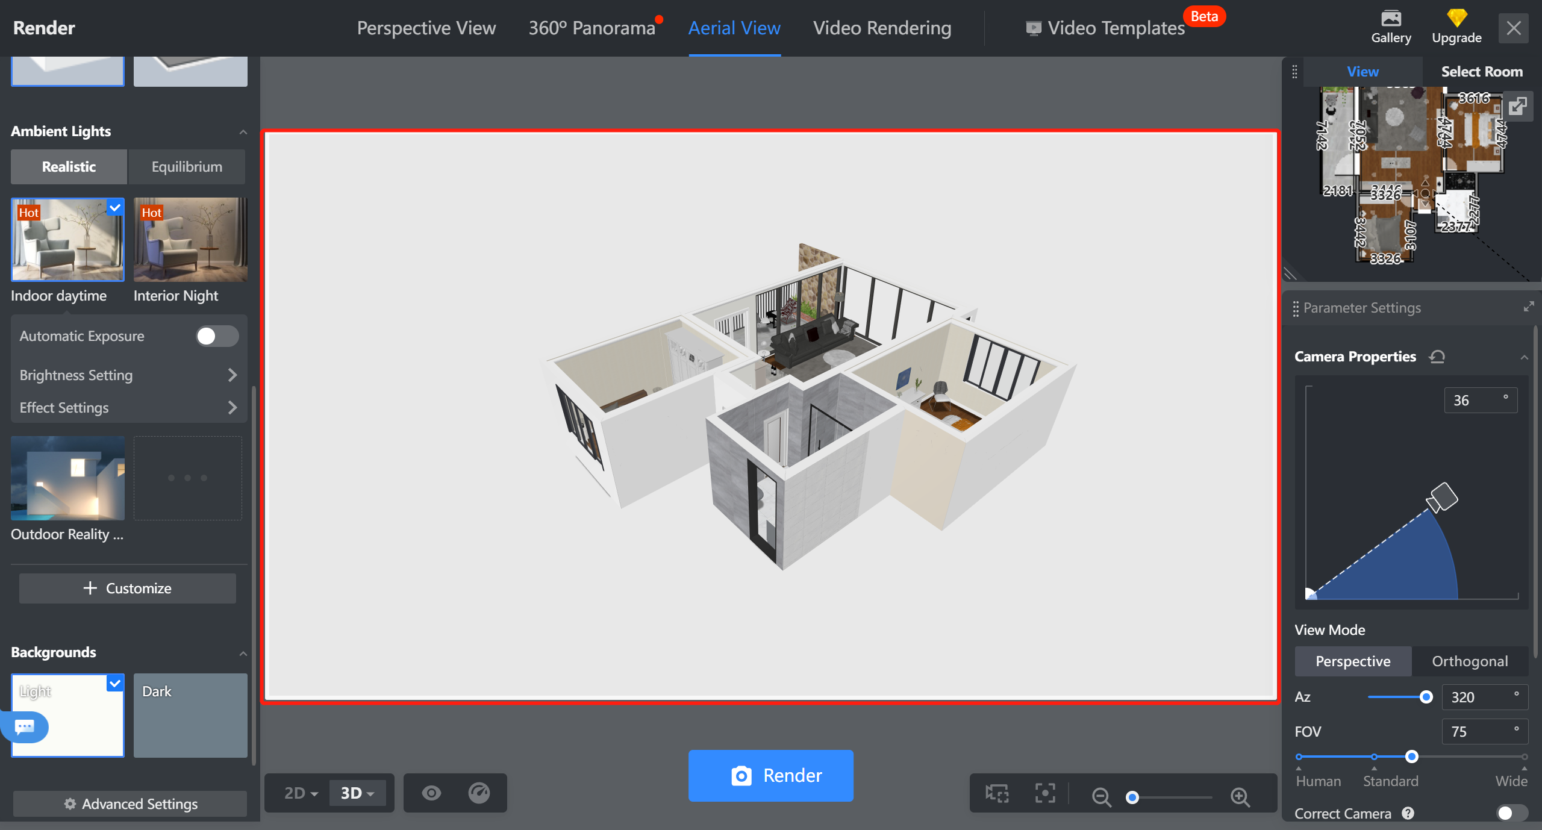The height and width of the screenshot is (830, 1542).
Task: Pop out the minimap view
Action: pyautogui.click(x=1518, y=106)
